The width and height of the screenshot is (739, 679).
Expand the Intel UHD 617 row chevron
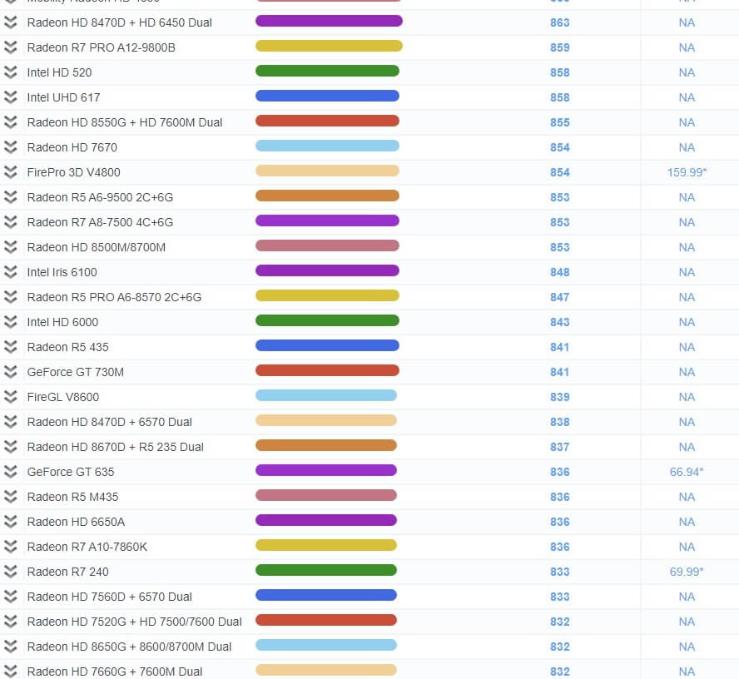point(10,97)
